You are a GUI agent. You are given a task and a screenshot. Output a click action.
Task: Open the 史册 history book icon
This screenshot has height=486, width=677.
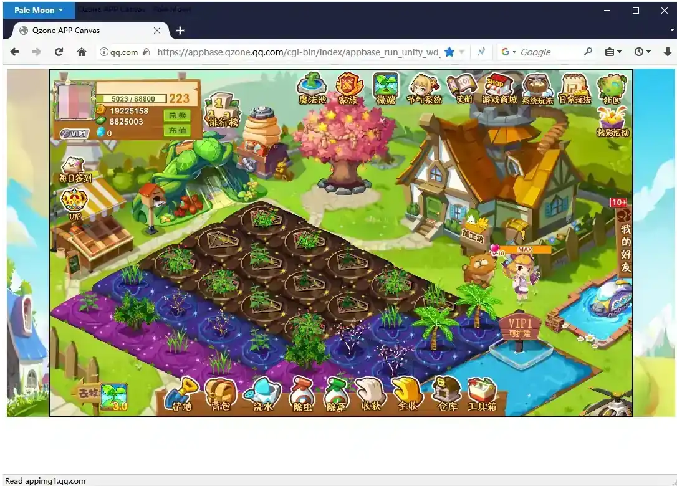pos(463,88)
